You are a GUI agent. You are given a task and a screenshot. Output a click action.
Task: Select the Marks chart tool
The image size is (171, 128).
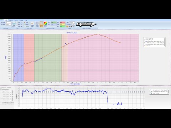click(x=26, y=25)
